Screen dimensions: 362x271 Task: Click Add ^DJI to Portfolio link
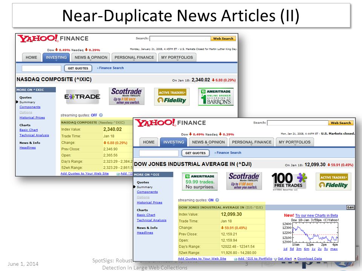(255, 259)
